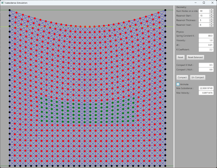Click the Subsidence Simulation app icon in title bar
Image resolution: width=217 pixels, height=168 pixels.
(3, 3)
